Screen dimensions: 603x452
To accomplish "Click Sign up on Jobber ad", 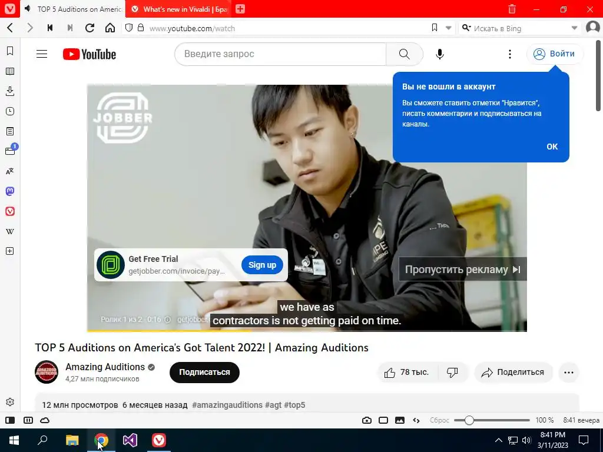I will 262,265.
